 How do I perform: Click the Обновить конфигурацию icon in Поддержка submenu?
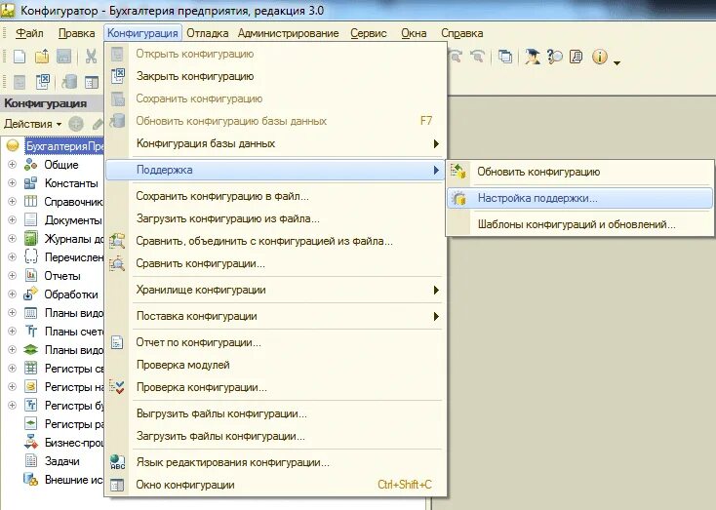click(x=458, y=172)
